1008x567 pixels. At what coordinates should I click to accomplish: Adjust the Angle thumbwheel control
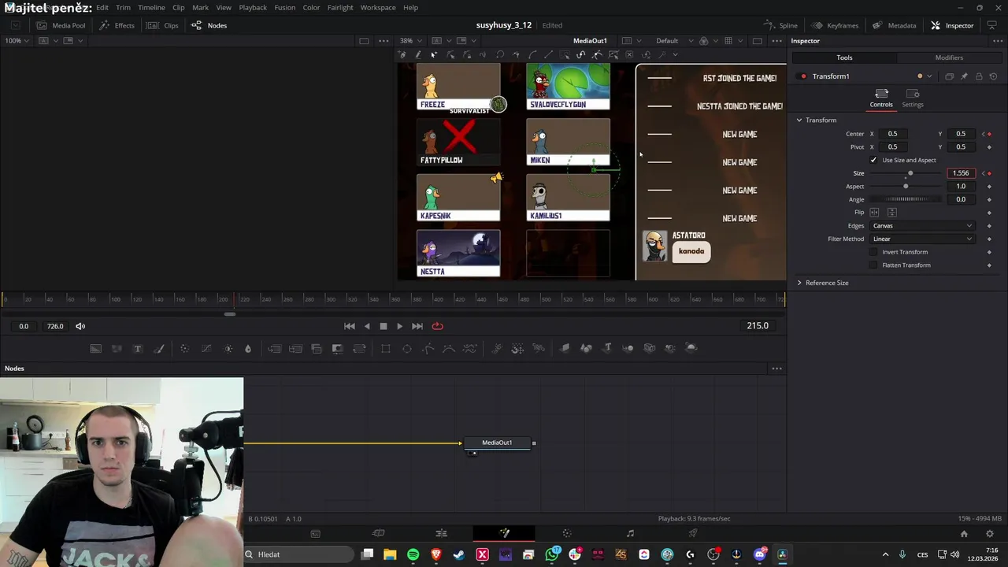click(907, 199)
